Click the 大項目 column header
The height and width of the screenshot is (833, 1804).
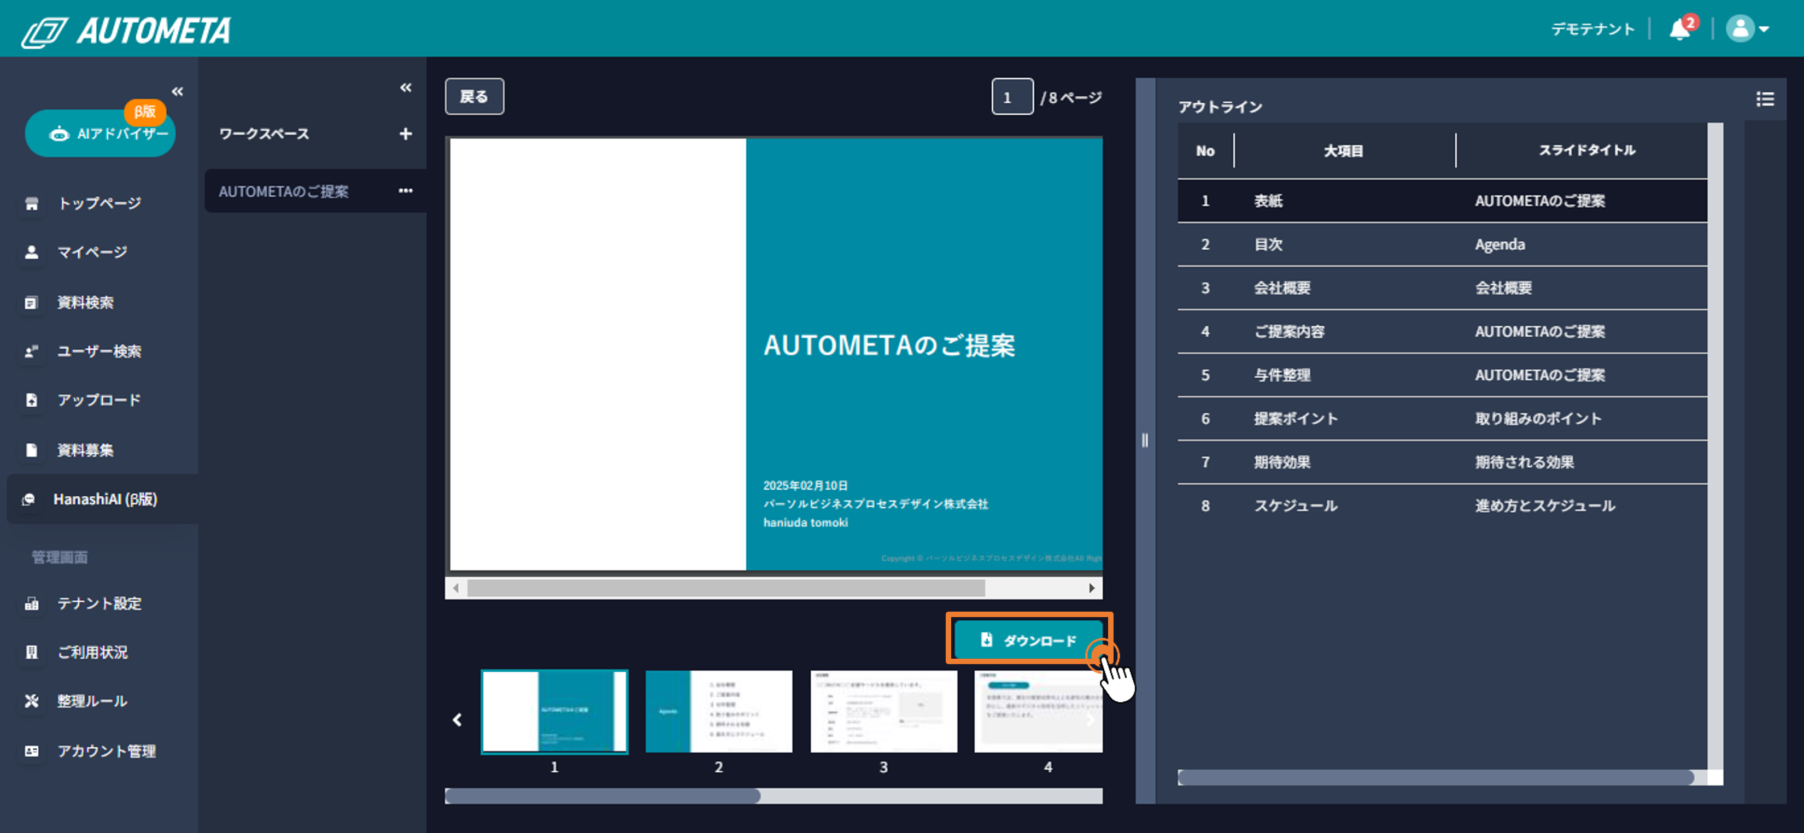pos(1344,150)
